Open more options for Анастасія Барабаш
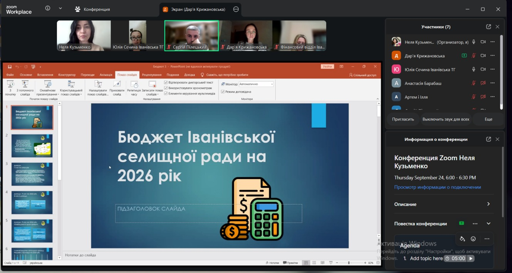 click(492, 83)
